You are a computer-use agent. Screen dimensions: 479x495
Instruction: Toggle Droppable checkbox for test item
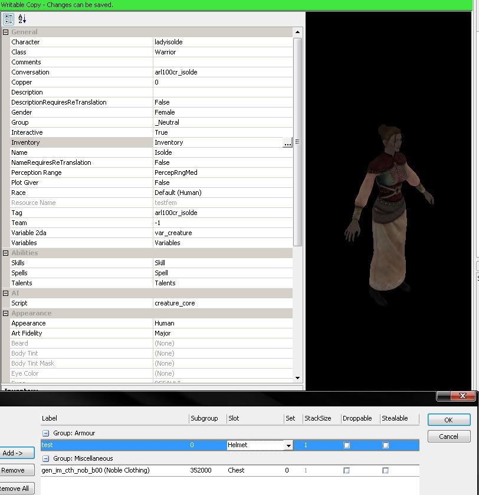click(x=346, y=445)
